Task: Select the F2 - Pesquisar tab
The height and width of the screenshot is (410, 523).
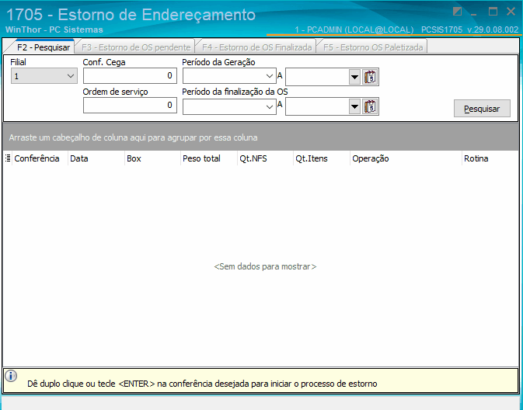Action: click(x=44, y=47)
